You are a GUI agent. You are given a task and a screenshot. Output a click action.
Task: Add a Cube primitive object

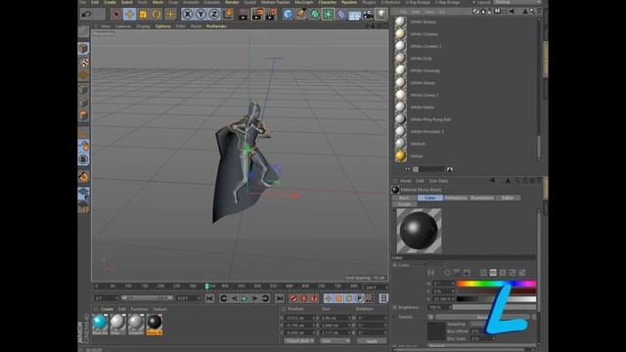tap(288, 15)
